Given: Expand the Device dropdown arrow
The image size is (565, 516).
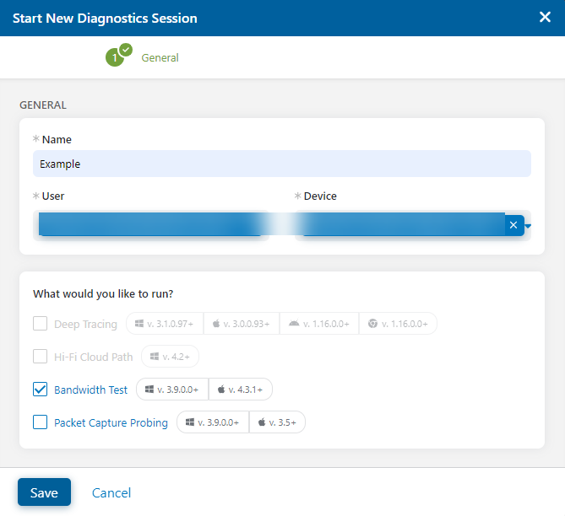Looking at the screenshot, I should pyautogui.click(x=528, y=226).
